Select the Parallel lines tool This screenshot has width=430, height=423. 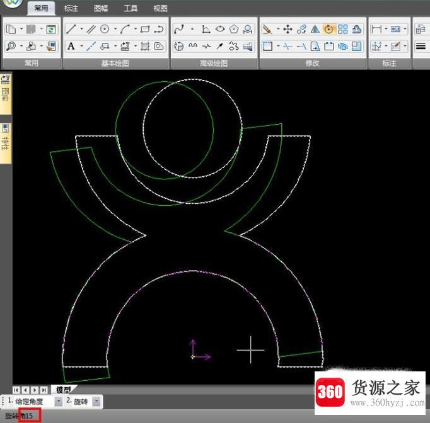tap(91, 29)
